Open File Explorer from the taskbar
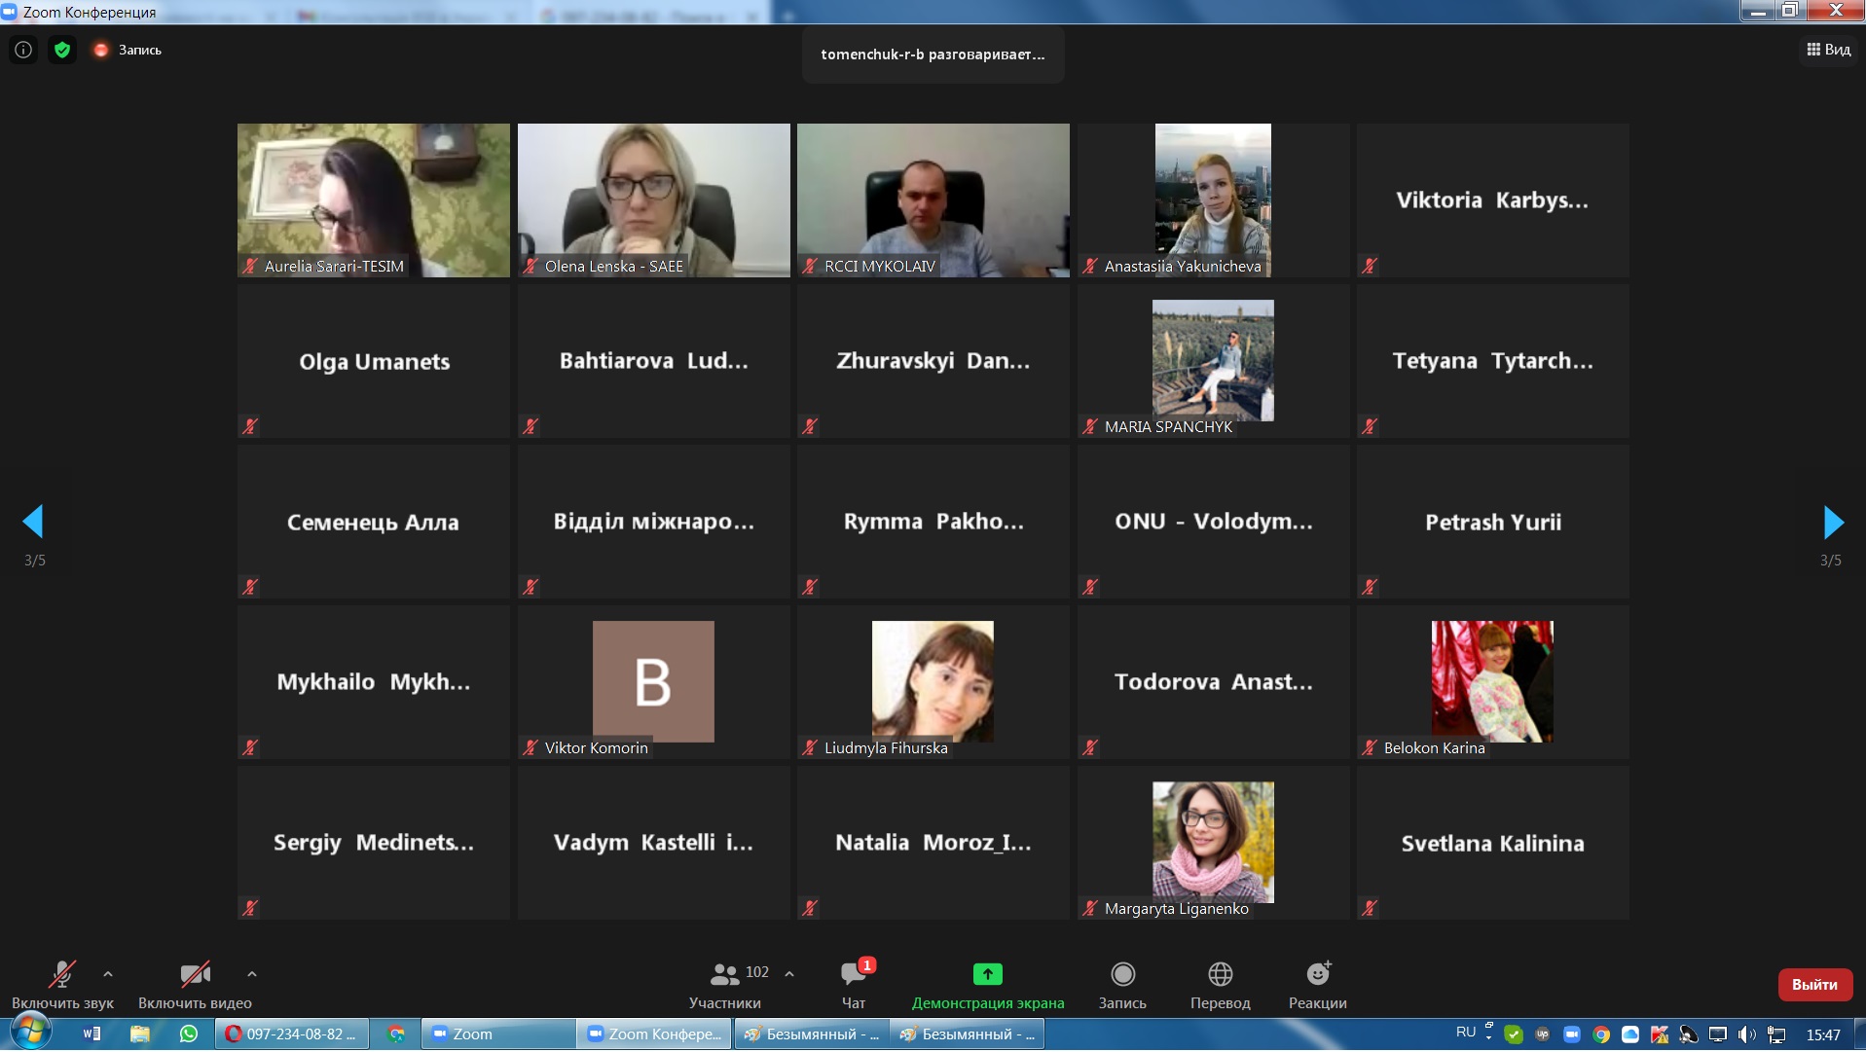1866x1052 pixels. (140, 1034)
